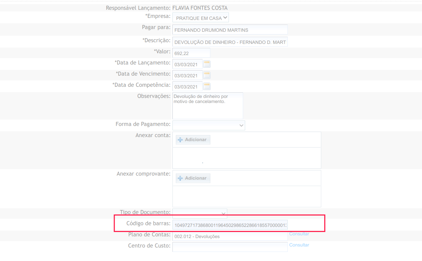Click the plus icon under Anexar conta

180,140
